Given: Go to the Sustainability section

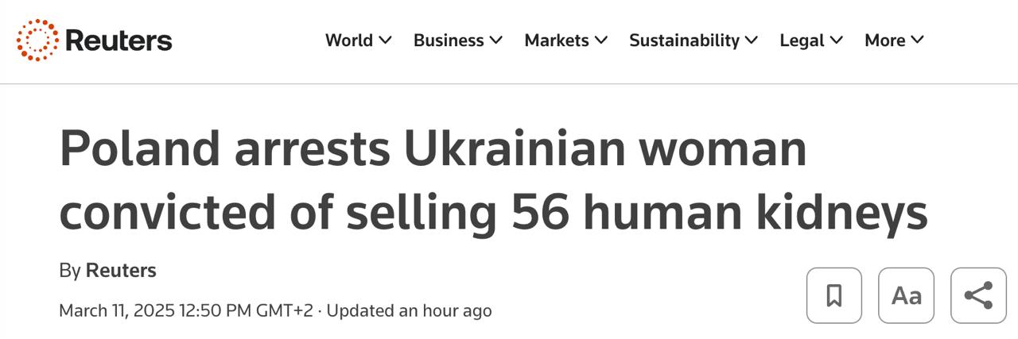Looking at the screenshot, I should [684, 40].
